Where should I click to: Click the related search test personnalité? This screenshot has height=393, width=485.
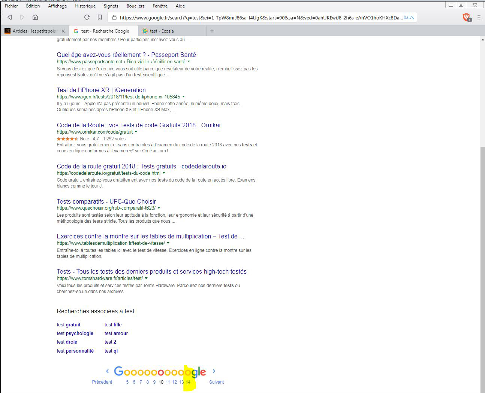click(75, 351)
